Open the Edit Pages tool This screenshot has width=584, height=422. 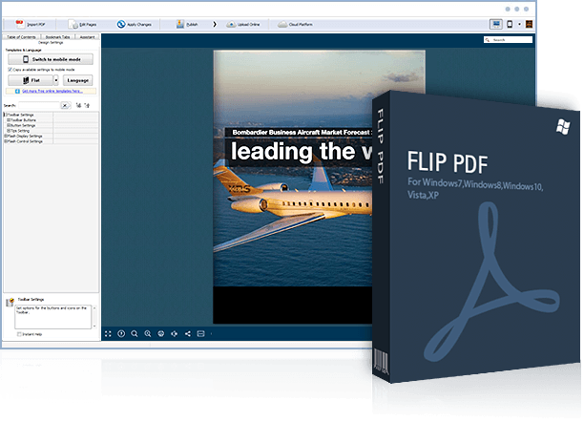(x=82, y=24)
